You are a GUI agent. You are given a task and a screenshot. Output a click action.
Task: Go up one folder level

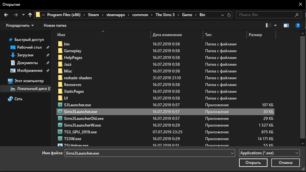pyautogui.click(x=30, y=15)
